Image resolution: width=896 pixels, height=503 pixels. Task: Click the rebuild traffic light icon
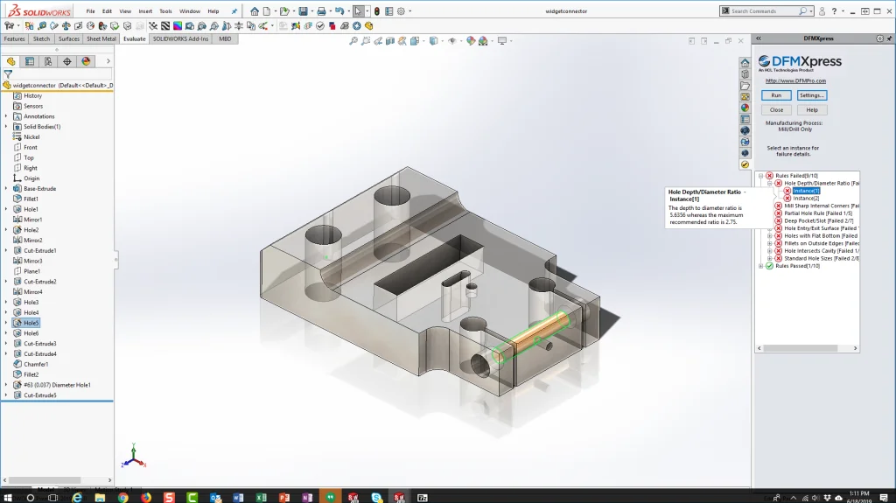coord(377,11)
